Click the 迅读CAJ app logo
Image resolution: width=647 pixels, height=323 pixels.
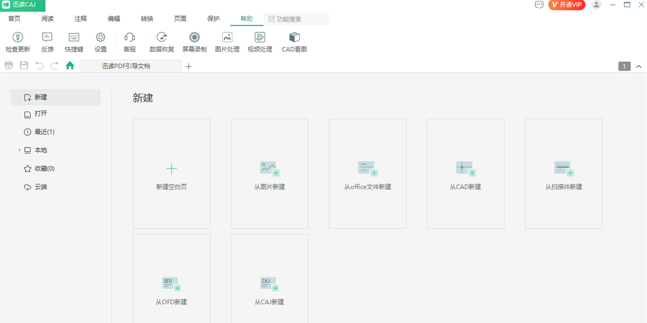coord(23,5)
